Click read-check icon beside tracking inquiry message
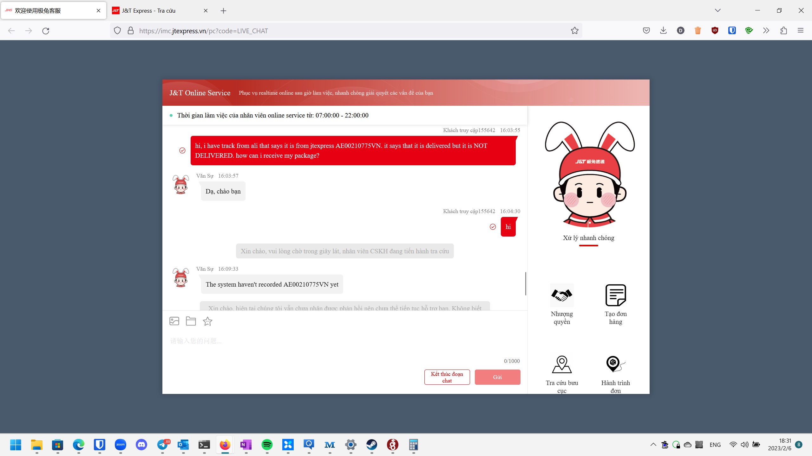The height and width of the screenshot is (456, 812). [x=182, y=150]
